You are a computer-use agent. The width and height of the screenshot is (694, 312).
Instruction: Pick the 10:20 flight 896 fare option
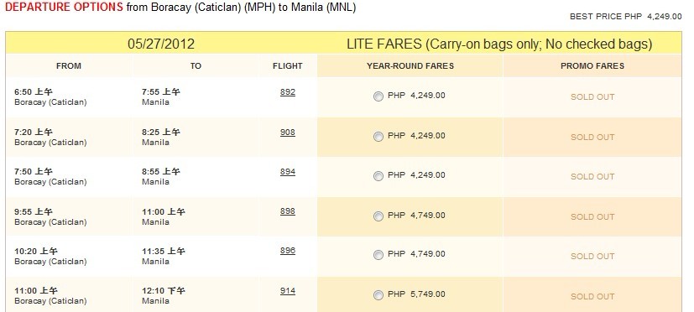378,255
